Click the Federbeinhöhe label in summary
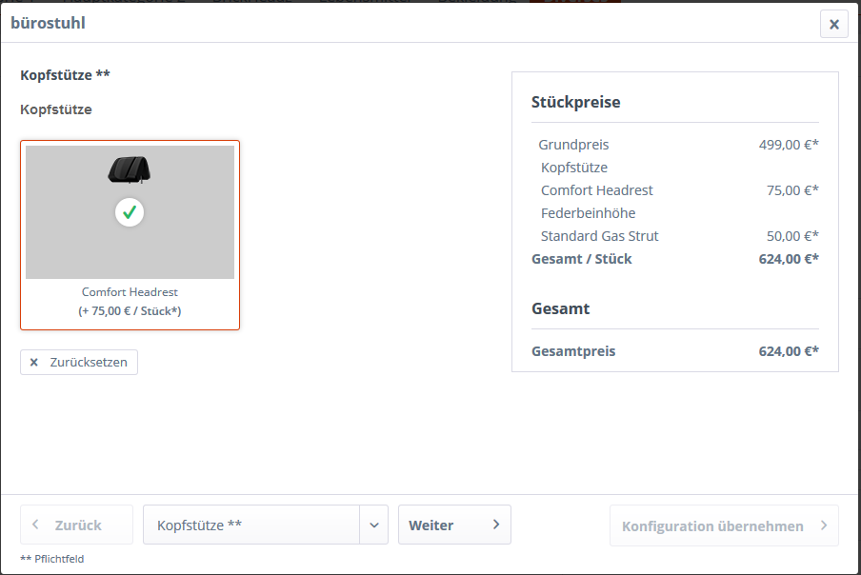The image size is (861, 575). point(588,213)
